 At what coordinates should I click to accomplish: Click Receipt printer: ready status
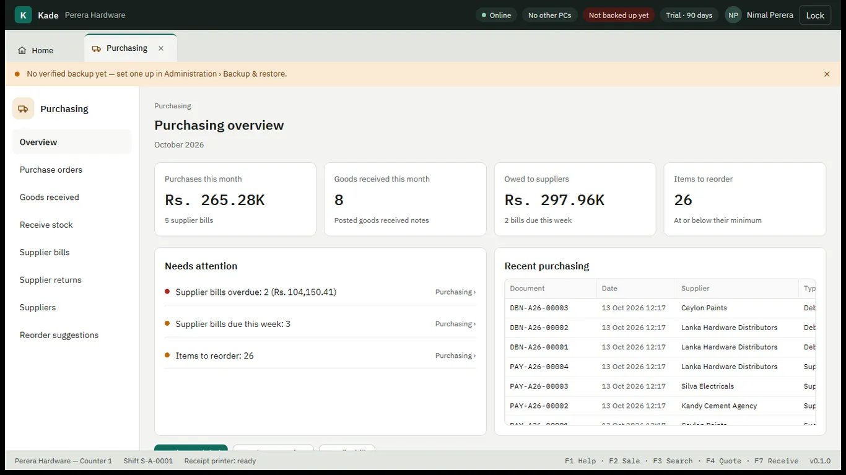(x=220, y=461)
